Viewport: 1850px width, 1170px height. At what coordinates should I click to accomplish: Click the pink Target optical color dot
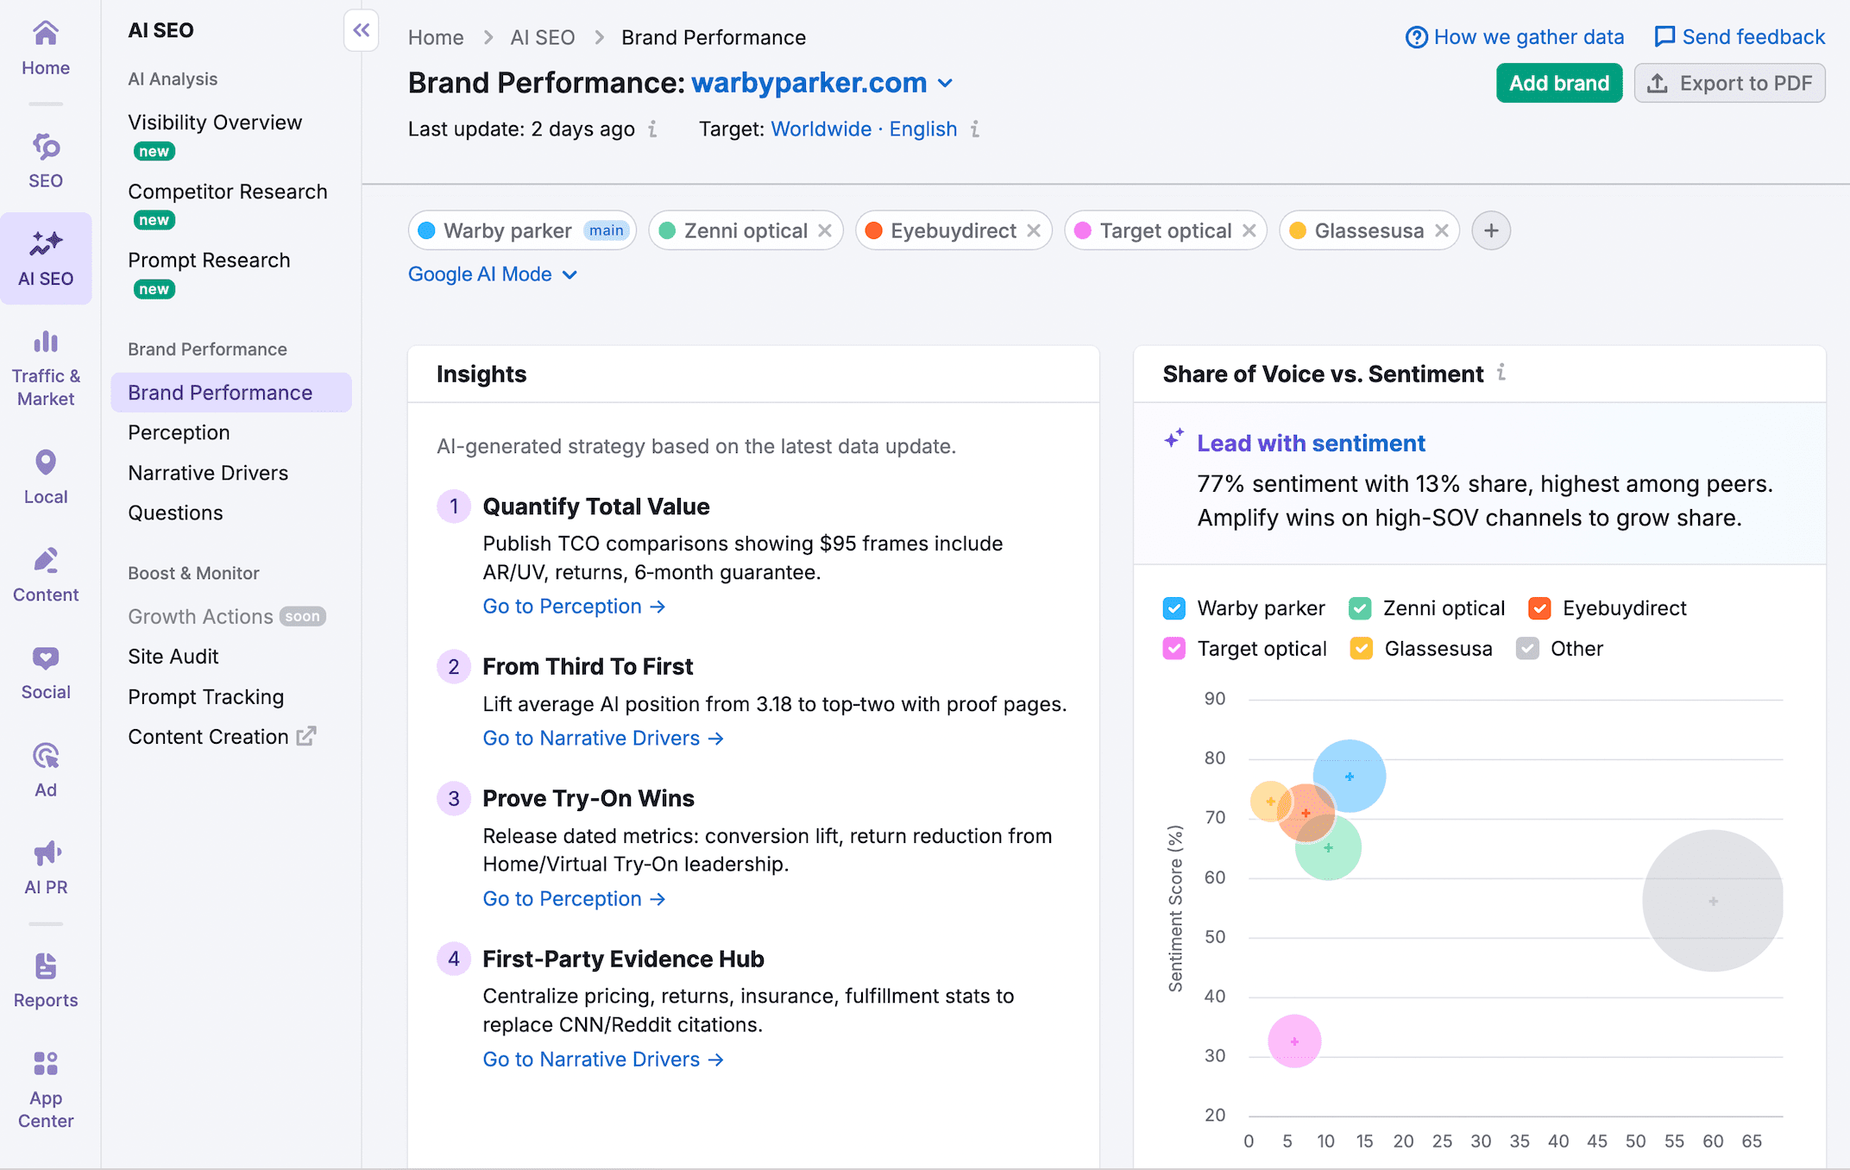click(1084, 230)
